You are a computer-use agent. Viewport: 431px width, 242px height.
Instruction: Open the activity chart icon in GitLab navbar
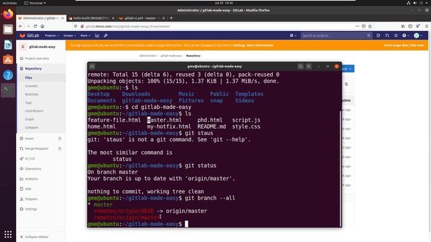coord(97,36)
